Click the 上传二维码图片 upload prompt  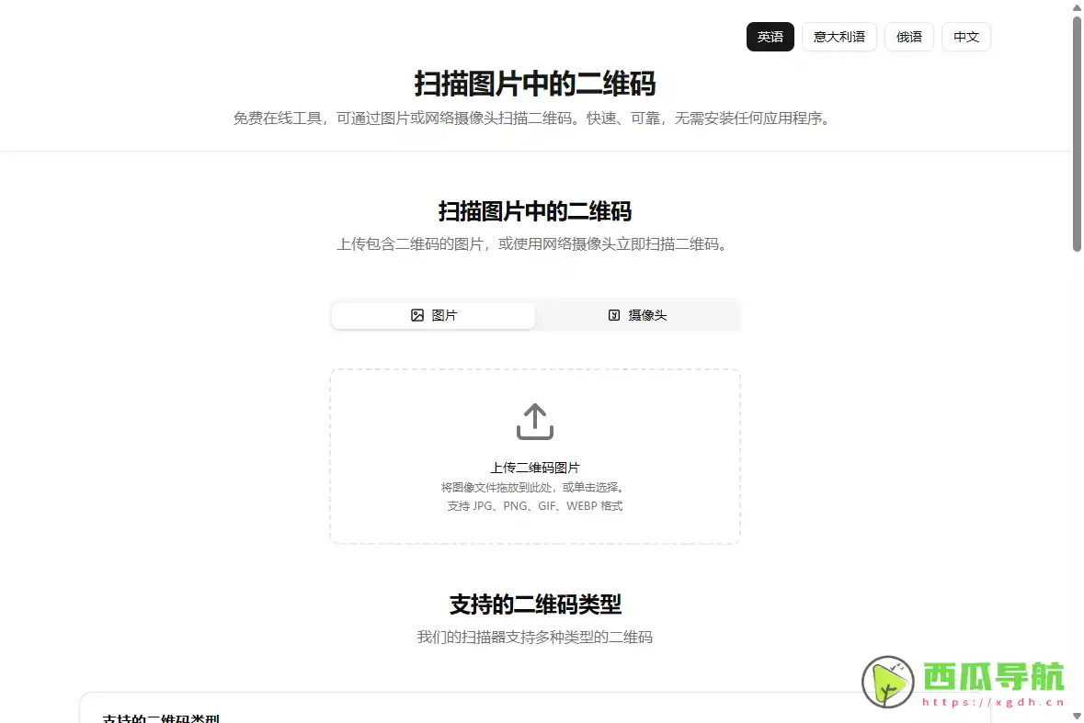point(534,467)
